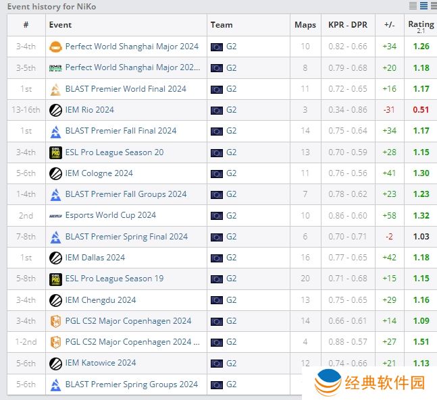The width and height of the screenshot is (437, 400).
Task: Open IEM Katowice 2024 event page
Action: coord(101,363)
